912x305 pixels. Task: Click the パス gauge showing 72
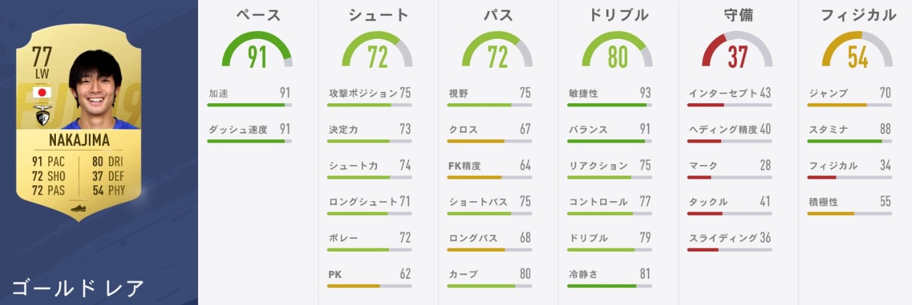(x=497, y=53)
